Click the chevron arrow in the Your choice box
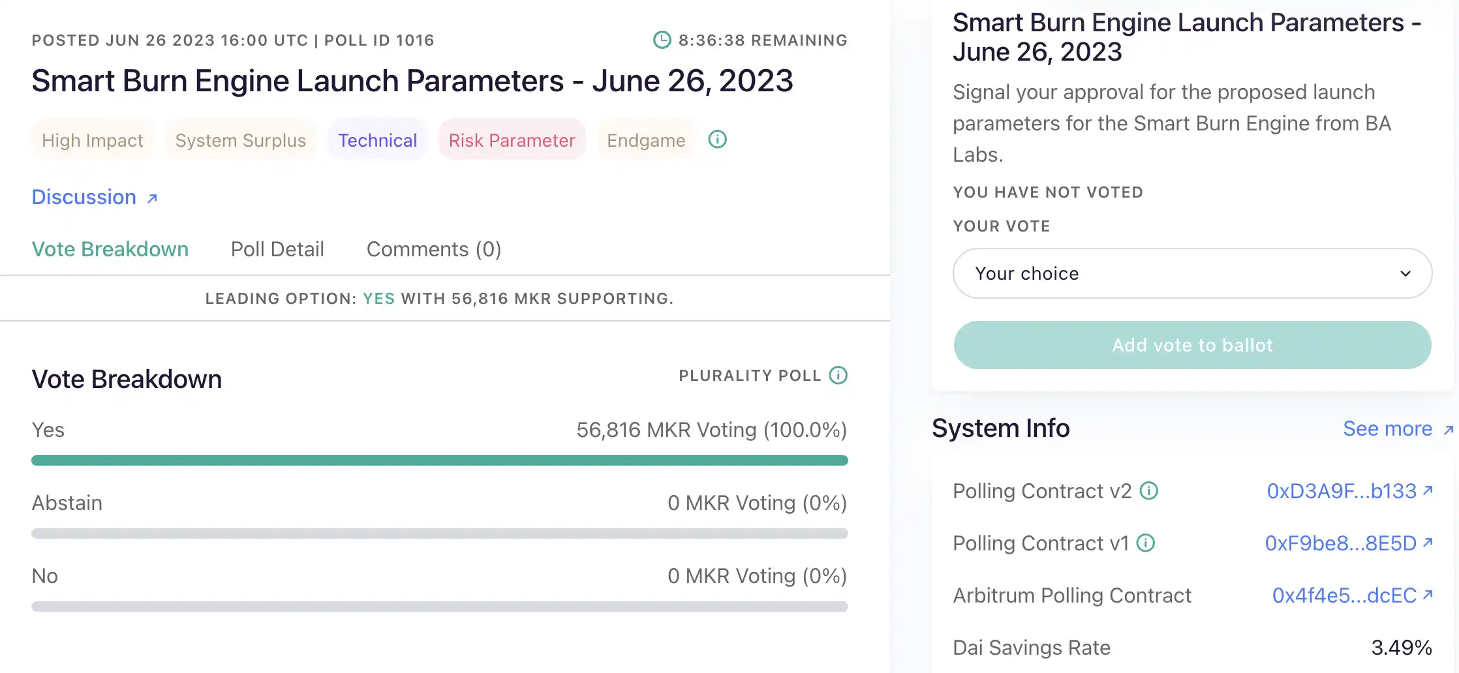 [x=1405, y=274]
